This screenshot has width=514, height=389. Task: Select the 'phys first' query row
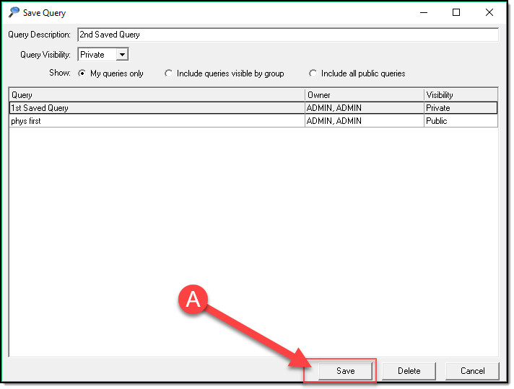(x=157, y=121)
